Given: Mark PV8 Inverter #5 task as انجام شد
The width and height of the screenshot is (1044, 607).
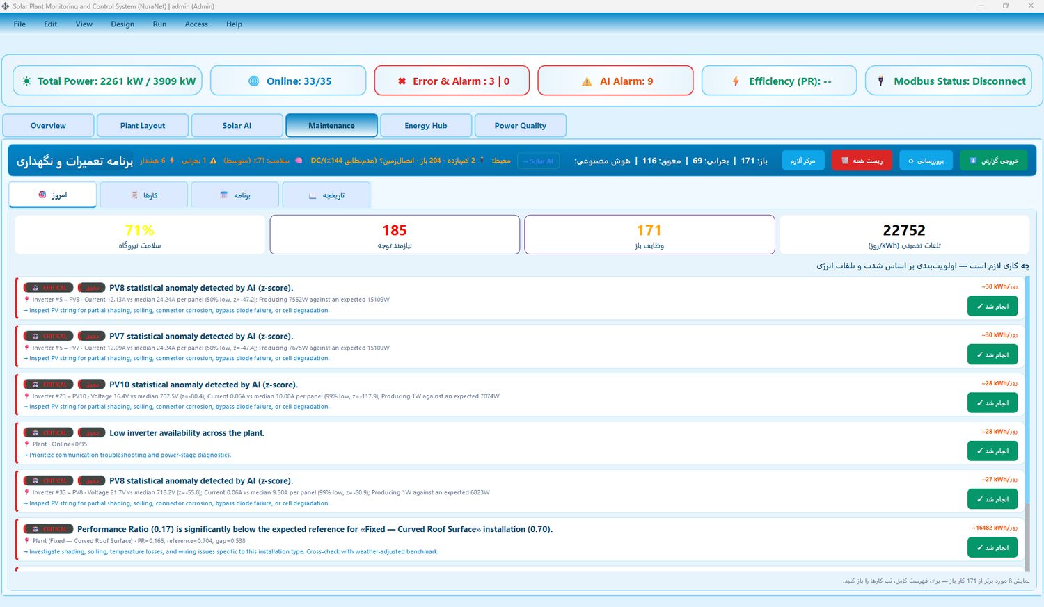Looking at the screenshot, I should point(992,307).
